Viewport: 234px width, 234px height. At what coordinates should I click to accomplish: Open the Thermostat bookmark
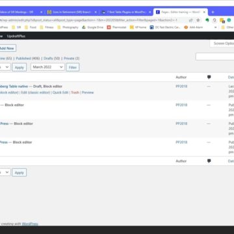pos(116,27)
